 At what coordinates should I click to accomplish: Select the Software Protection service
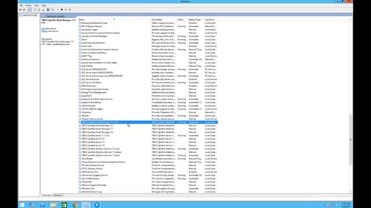pos(90,60)
